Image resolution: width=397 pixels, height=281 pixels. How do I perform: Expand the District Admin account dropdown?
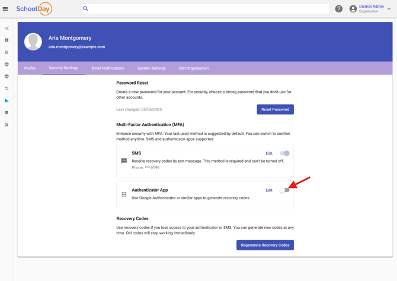point(389,9)
